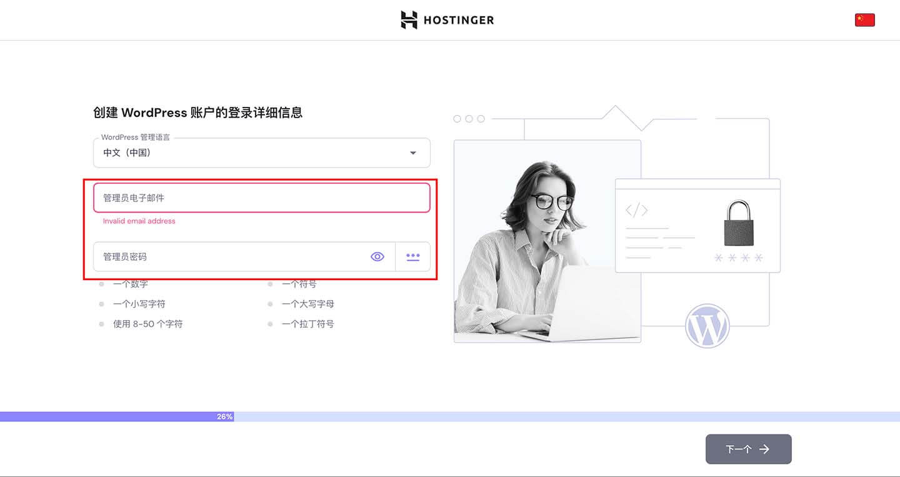Click the 一个大写字母 requirement text
Viewport: 900px width, 477px height.
point(307,304)
